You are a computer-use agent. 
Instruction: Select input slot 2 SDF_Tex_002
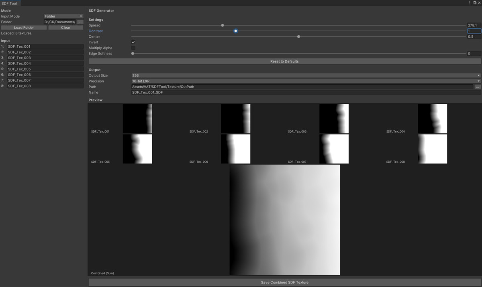point(45,52)
